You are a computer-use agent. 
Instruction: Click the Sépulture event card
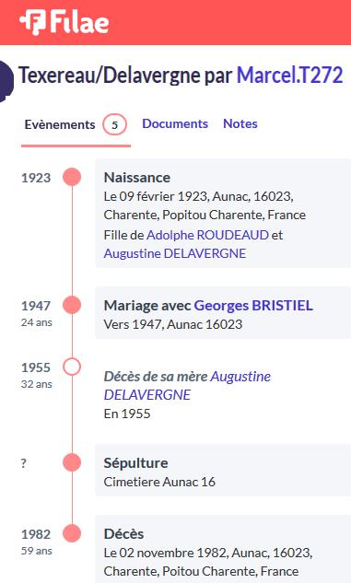(x=223, y=471)
